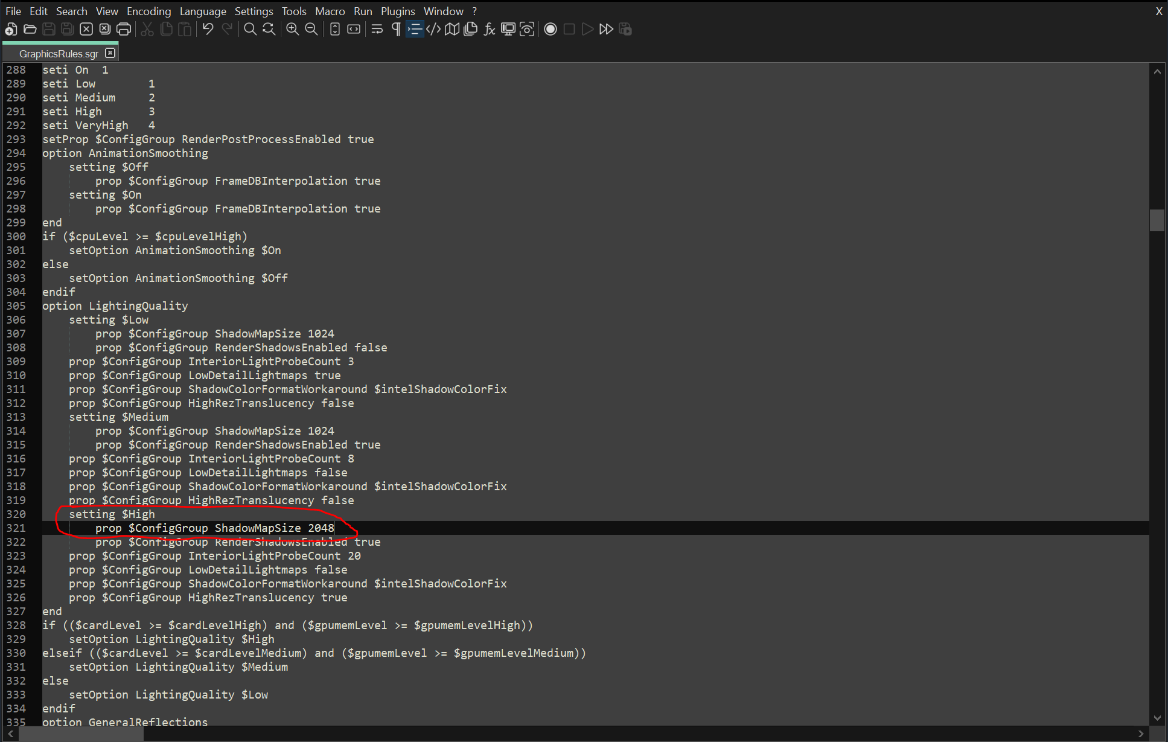Start macro recording with the record icon

pos(550,29)
